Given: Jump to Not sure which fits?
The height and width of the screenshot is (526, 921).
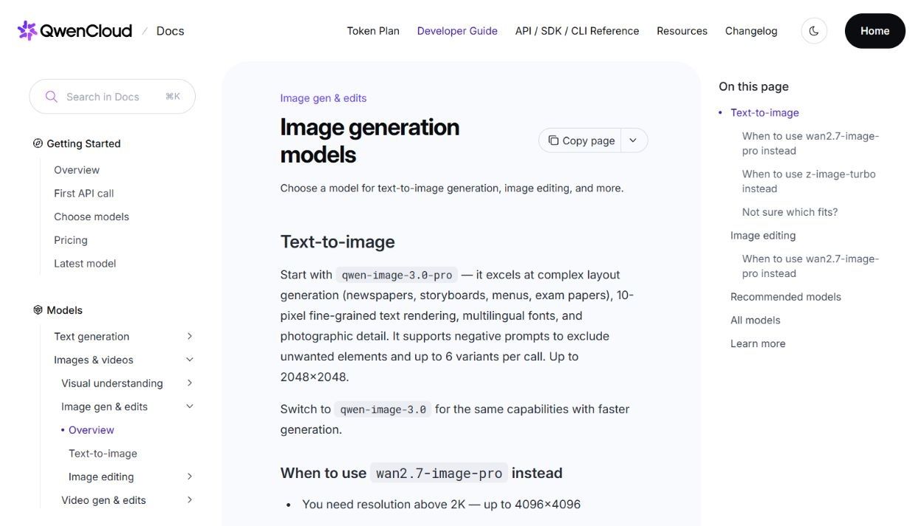Looking at the screenshot, I should [790, 212].
